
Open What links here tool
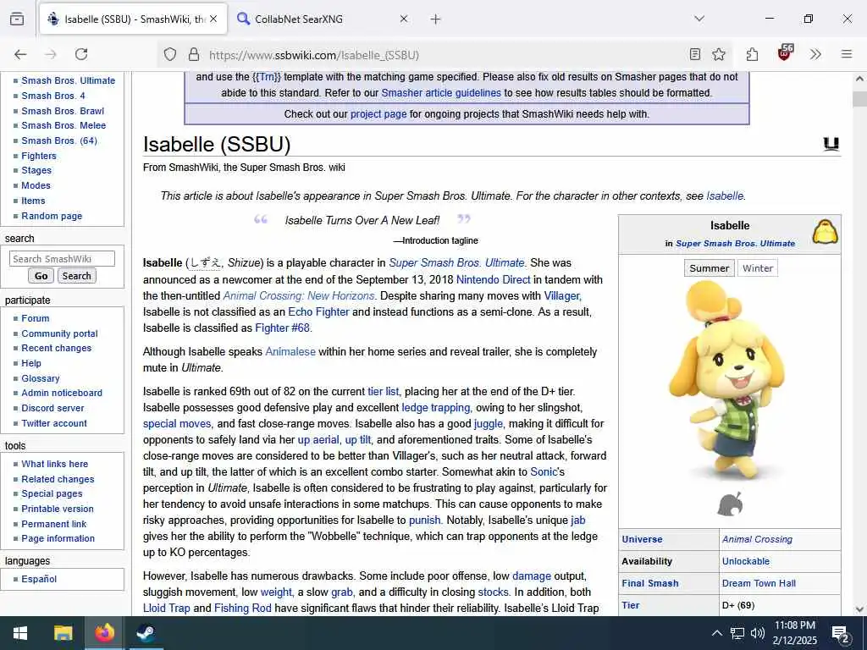coord(55,464)
